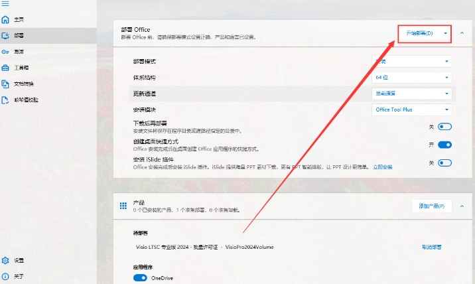Turn off the OneDrive application switch
Image resolution: width=475 pixels, height=284 pixels.
click(x=140, y=278)
